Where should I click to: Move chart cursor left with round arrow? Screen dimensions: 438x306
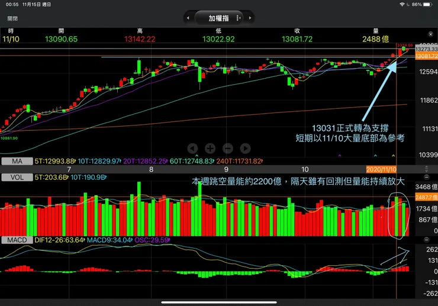click(x=192, y=149)
